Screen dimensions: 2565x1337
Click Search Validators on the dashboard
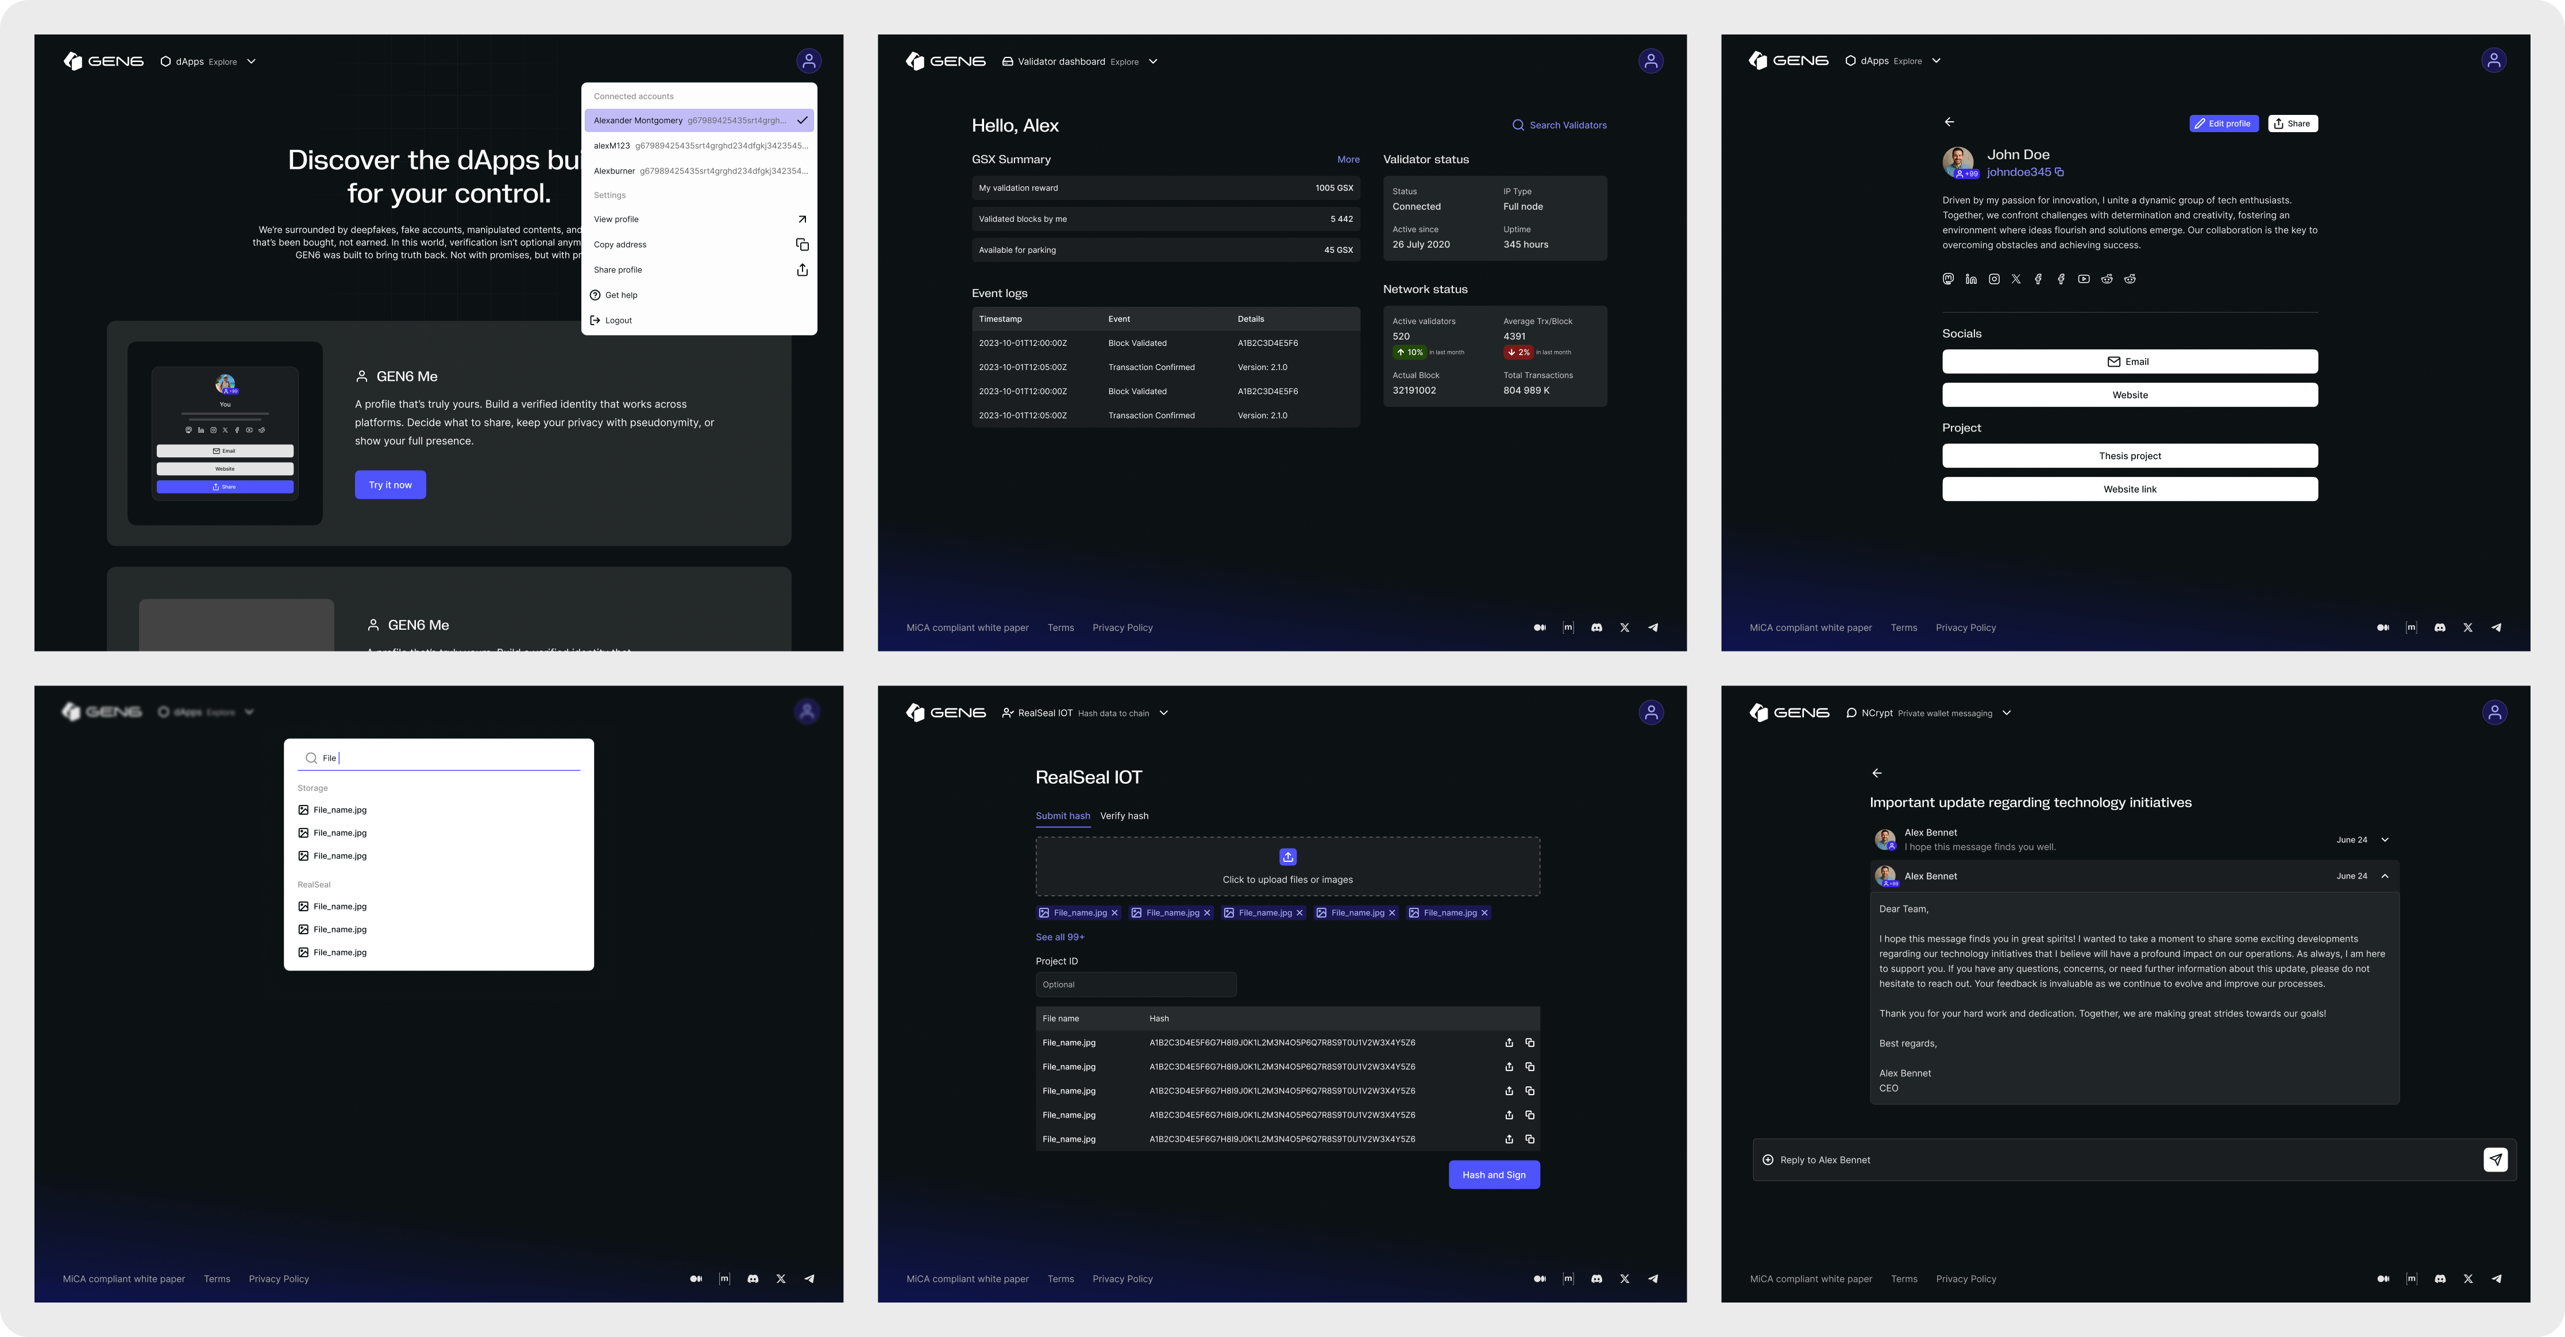coord(1559,125)
